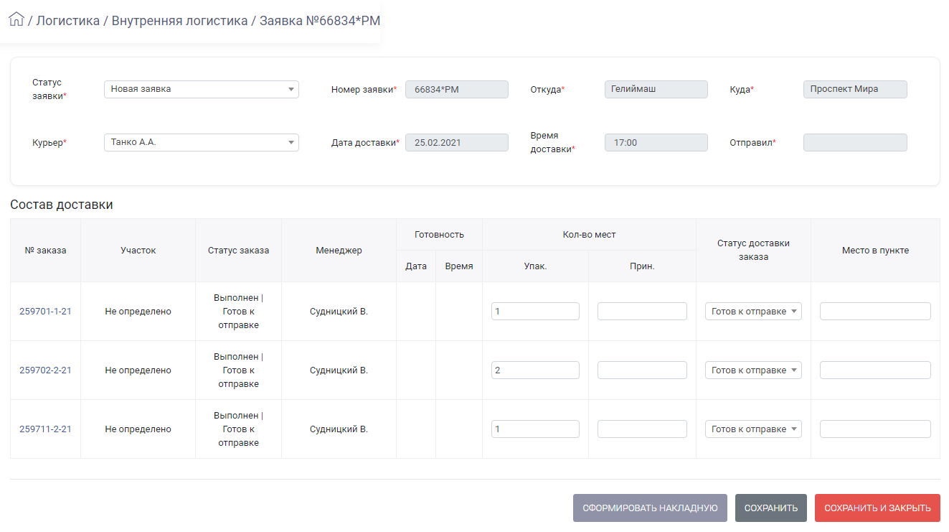Click the Место в пункте header
Image resolution: width=949 pixels, height=532 pixels.
point(875,251)
